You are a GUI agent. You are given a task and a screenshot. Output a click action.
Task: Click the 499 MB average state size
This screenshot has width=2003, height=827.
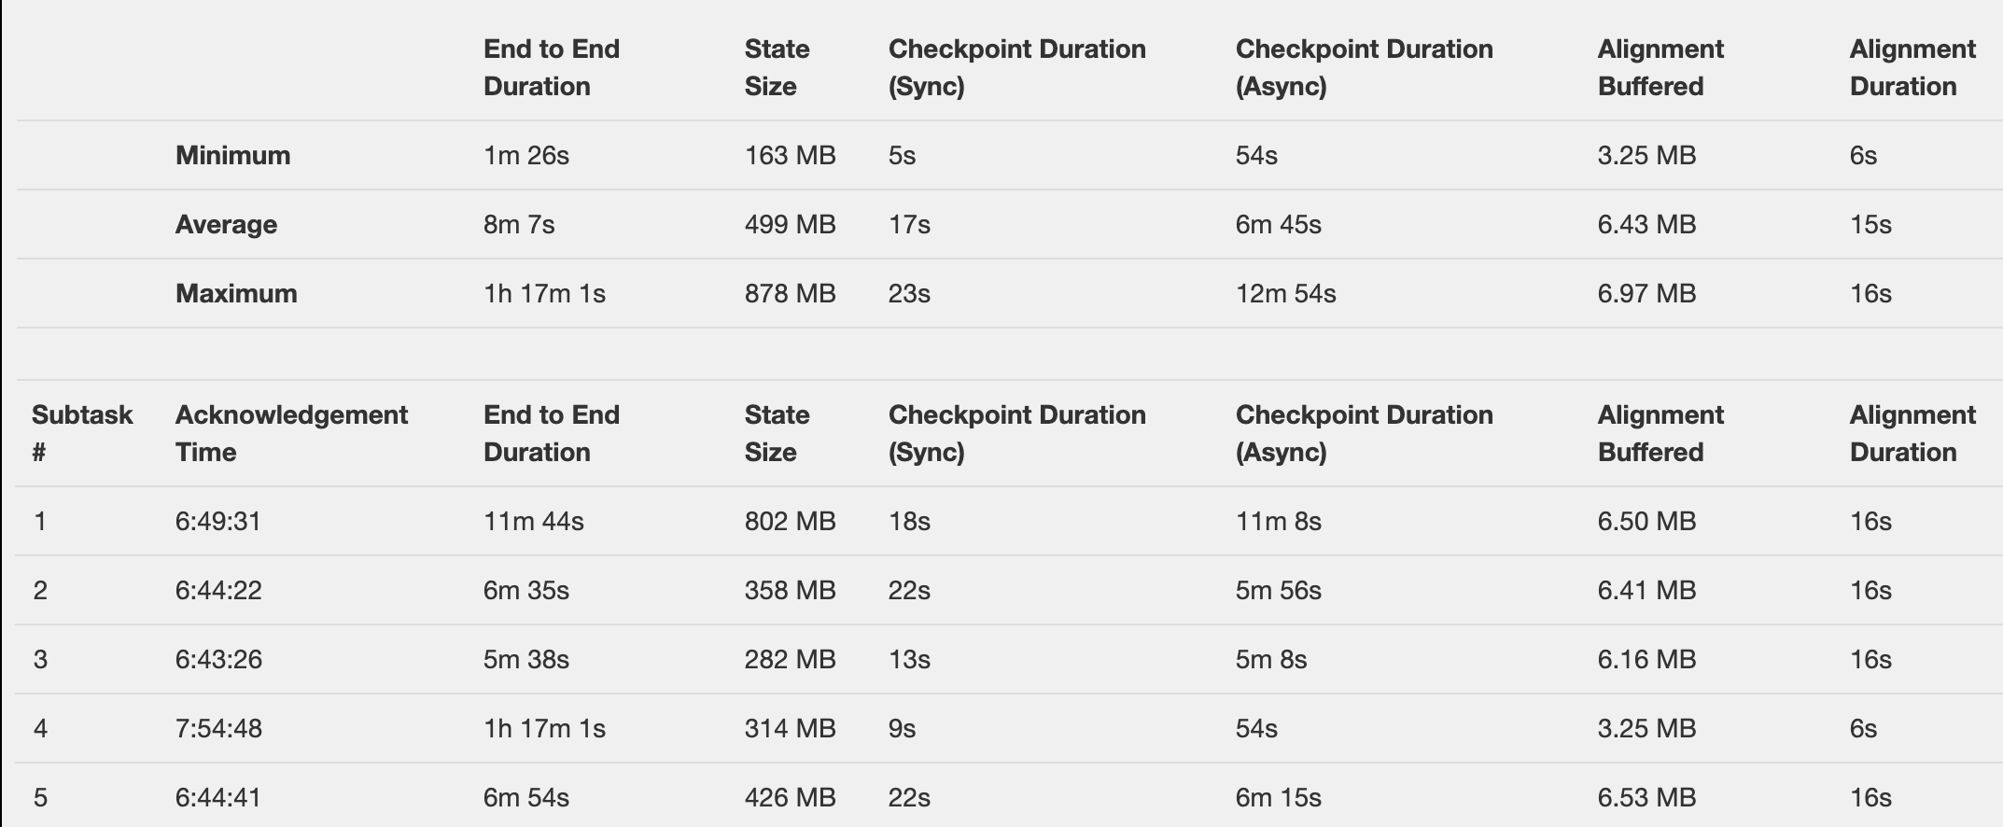coord(790,224)
